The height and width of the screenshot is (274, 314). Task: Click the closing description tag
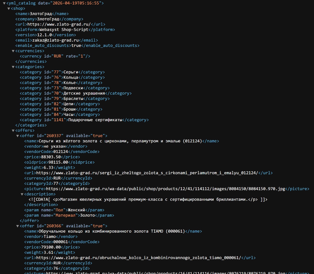click(41, 205)
